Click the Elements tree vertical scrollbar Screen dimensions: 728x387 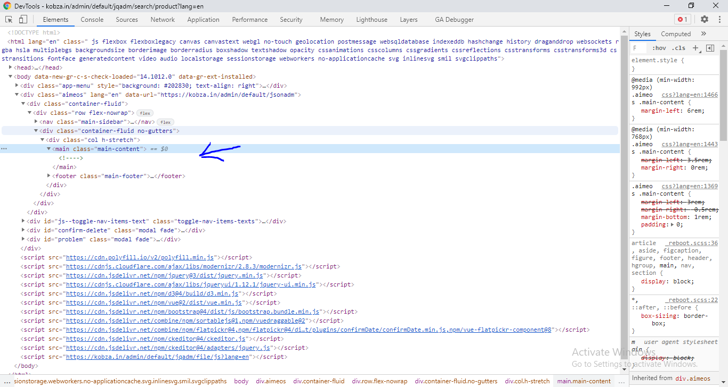pyautogui.click(x=625, y=197)
